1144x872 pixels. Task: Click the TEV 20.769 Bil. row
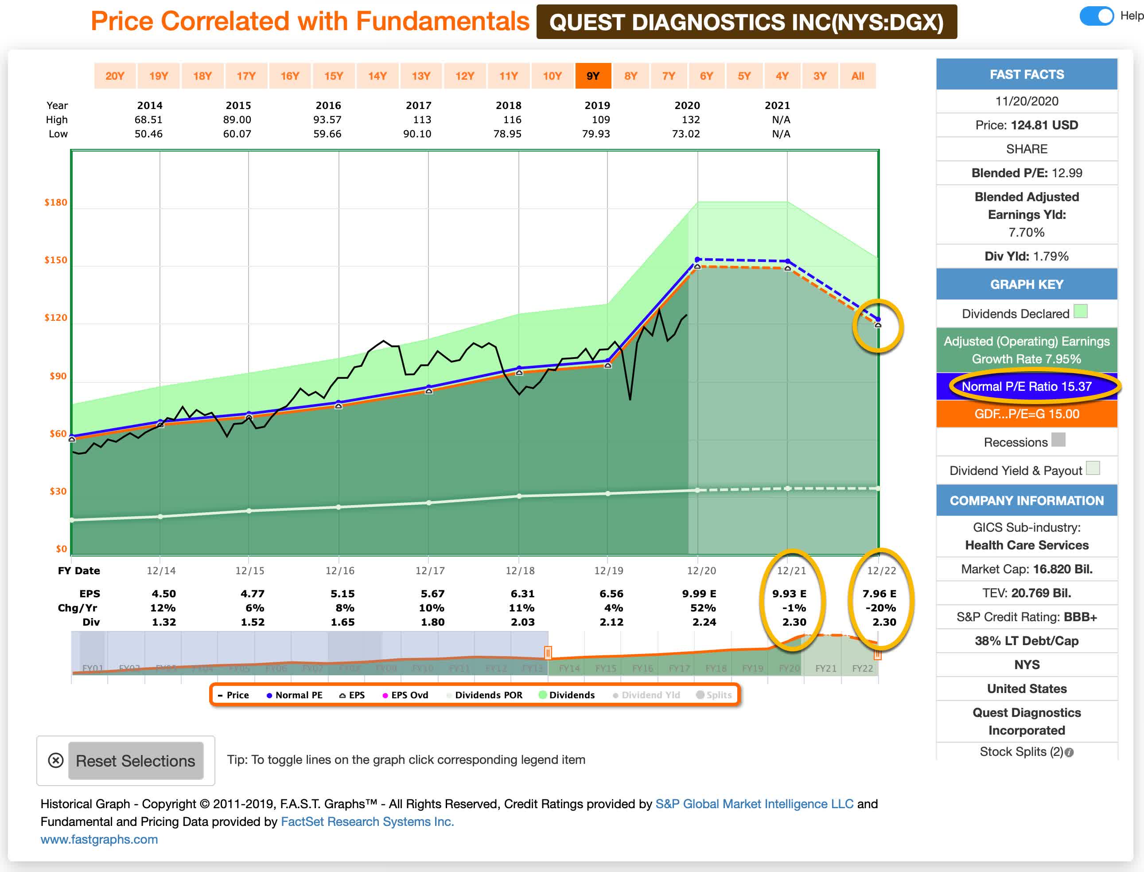click(1027, 593)
